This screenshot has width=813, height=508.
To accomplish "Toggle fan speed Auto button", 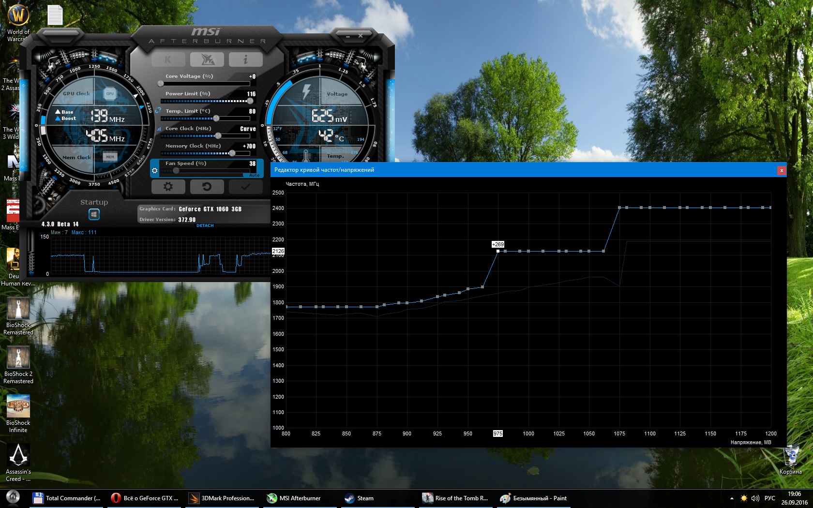I will (255, 175).
